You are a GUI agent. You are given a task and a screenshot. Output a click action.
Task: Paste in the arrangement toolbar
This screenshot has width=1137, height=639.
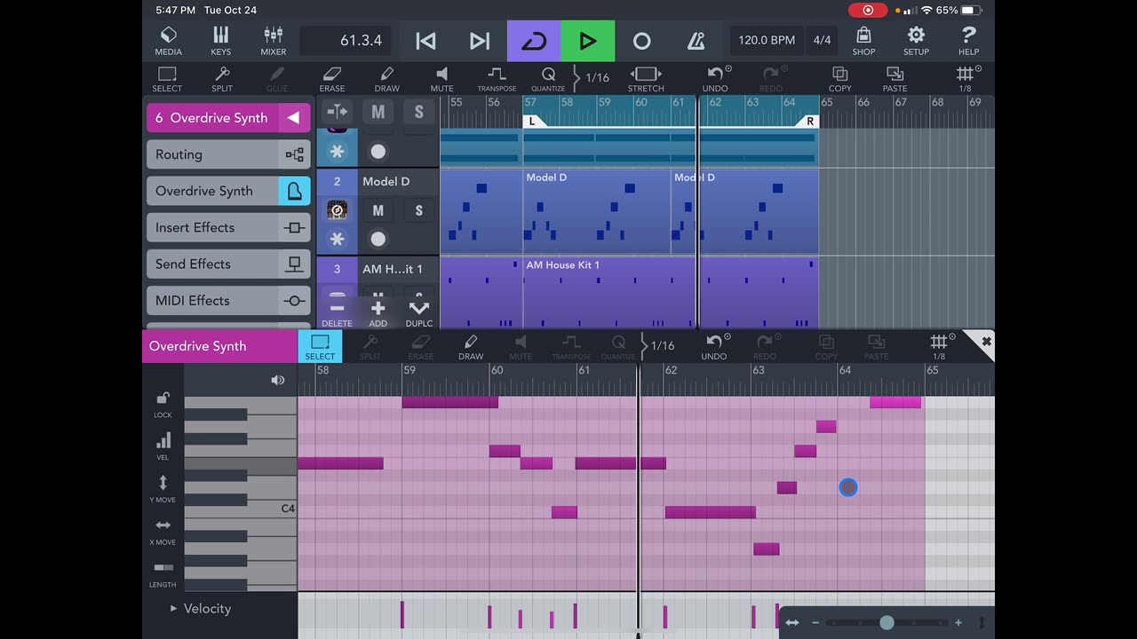pyautogui.click(x=894, y=79)
